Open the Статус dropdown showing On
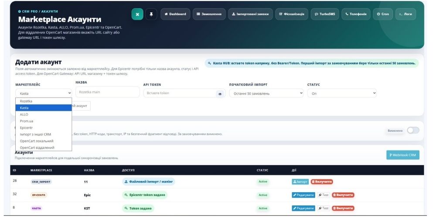Image resolution: width=436 pixels, height=218 pixels. pyautogui.click(x=342, y=93)
